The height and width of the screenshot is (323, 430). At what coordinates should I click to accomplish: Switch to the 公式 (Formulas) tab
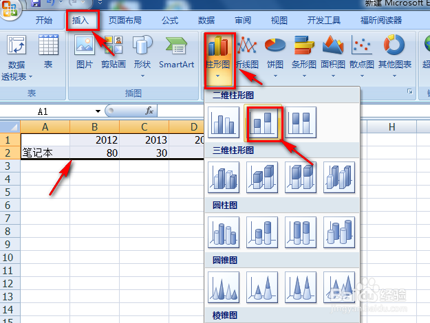(170, 20)
